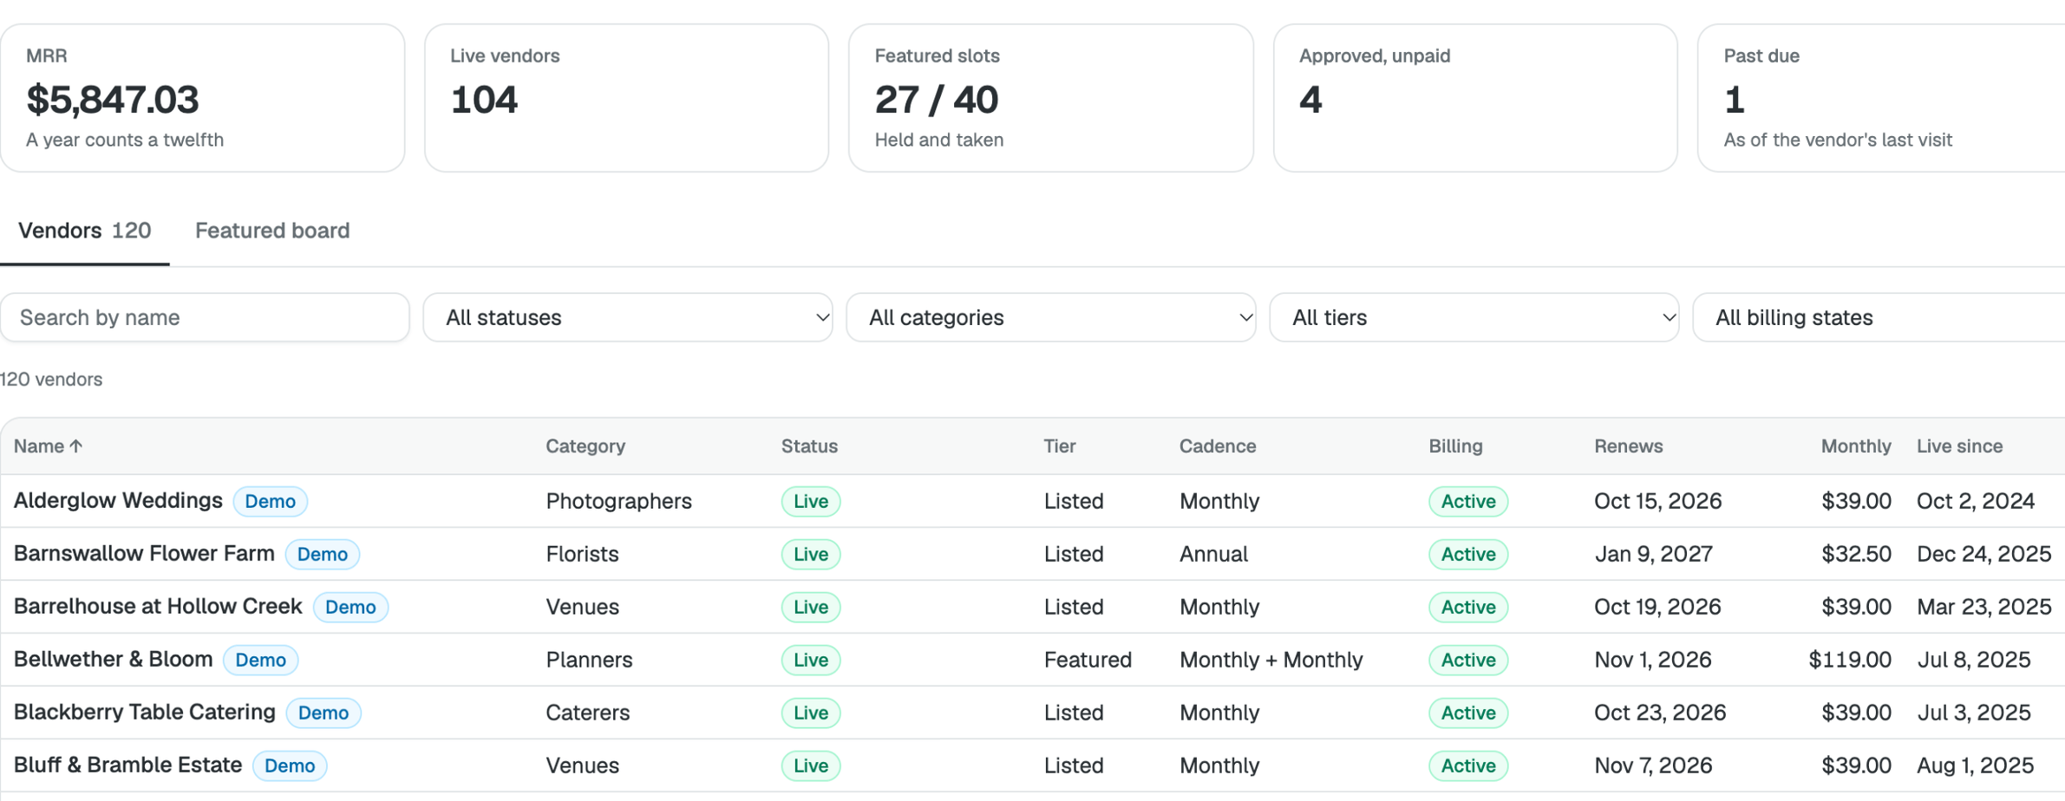Screen dimensions: 2065x801
Task: Focus the Search by name field
Action: [x=205, y=317]
